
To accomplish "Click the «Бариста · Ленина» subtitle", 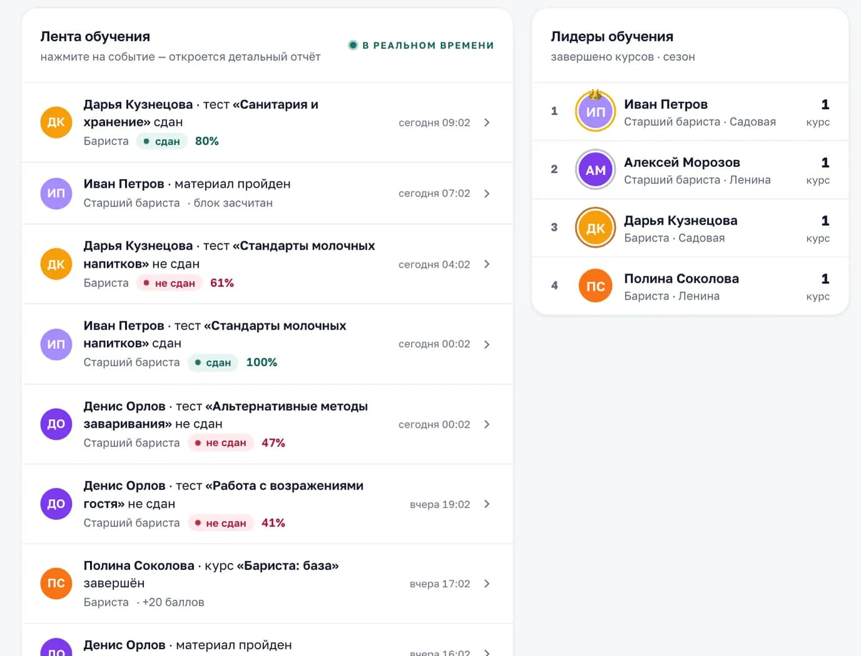I will [671, 296].
